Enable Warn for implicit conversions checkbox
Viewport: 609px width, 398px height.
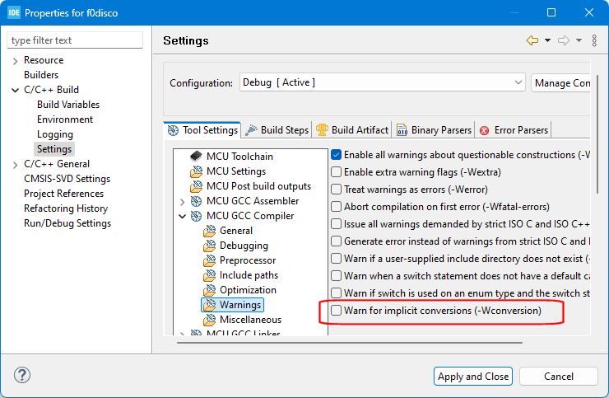click(336, 311)
